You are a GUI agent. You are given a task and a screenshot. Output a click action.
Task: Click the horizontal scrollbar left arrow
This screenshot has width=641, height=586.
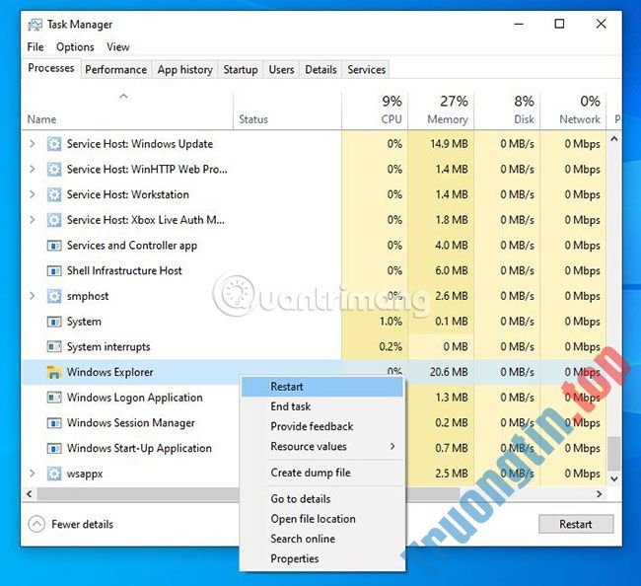click(29, 494)
